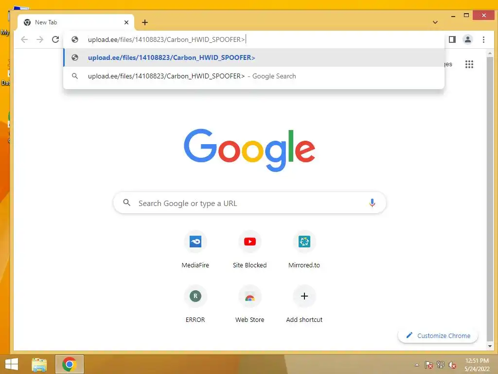498x374 pixels.
Task: Select the upload.ee URL suggestion
Action: pos(254,57)
